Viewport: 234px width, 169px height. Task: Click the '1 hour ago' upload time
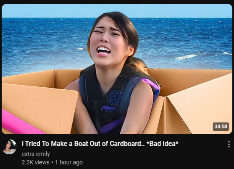(x=69, y=162)
